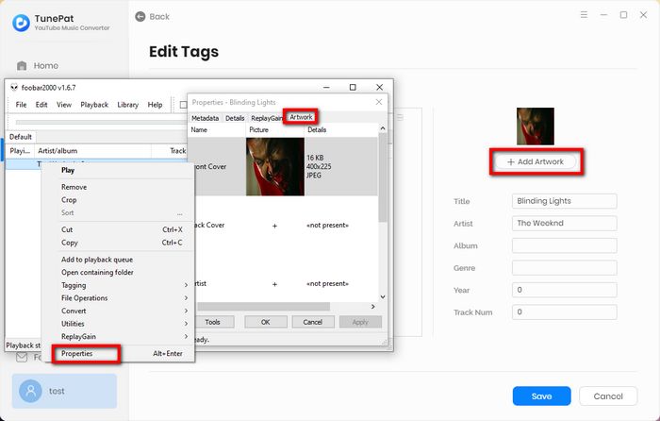Screen dimensions: 660x421
Task: Open Edit menu in foobar2000
Action: pos(41,105)
